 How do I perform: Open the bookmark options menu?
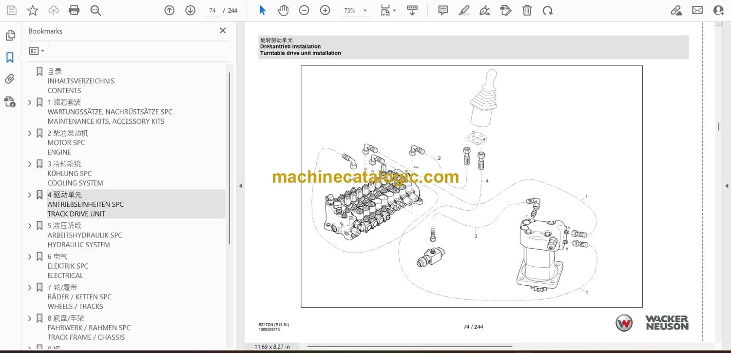pyautogui.click(x=37, y=51)
